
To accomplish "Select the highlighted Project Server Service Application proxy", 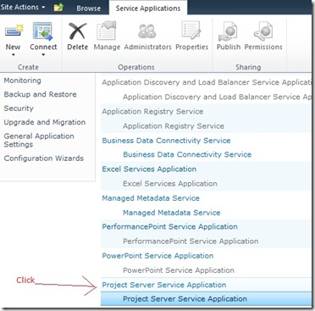I will (207, 299).
